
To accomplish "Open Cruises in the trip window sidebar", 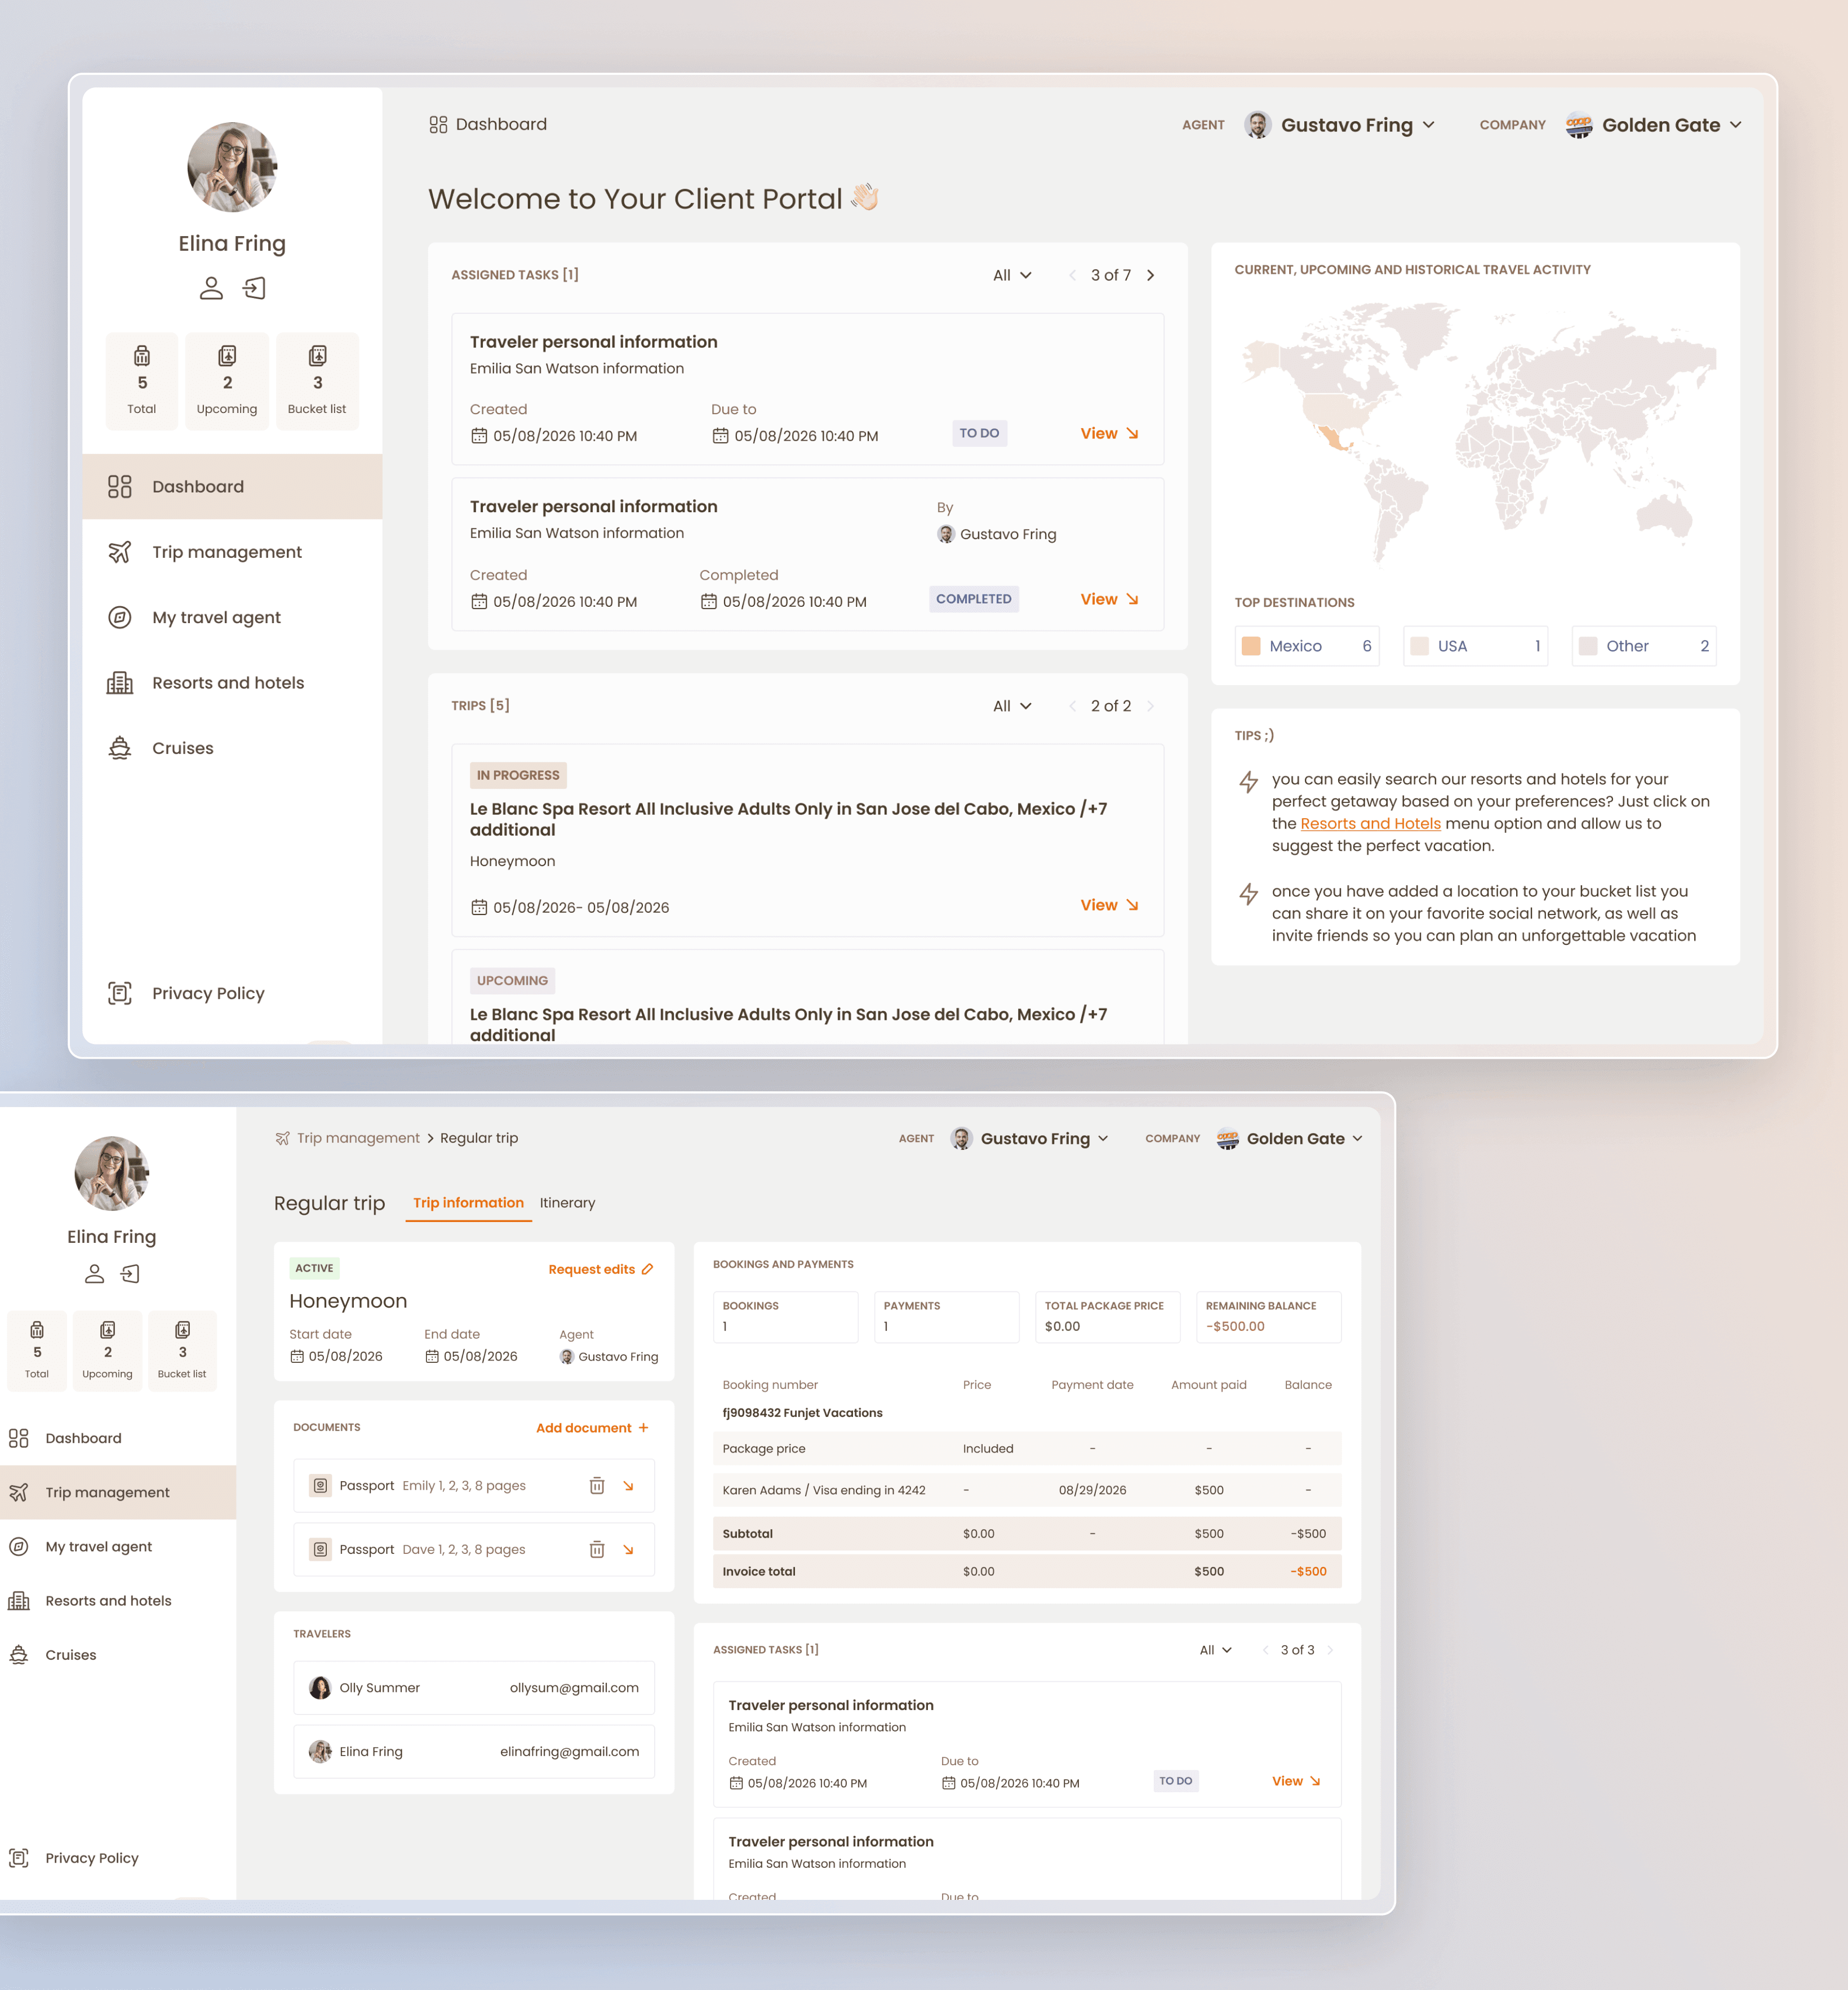I will pos(118,1655).
